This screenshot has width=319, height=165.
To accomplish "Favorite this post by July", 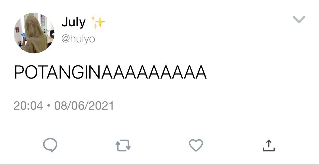I will 196,145.
